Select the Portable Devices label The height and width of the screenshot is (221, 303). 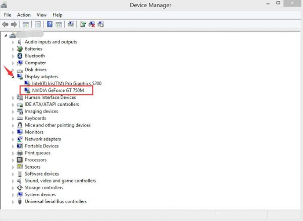(41, 146)
